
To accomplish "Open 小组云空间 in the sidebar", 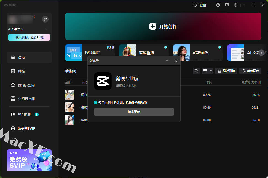I will point(29,99).
